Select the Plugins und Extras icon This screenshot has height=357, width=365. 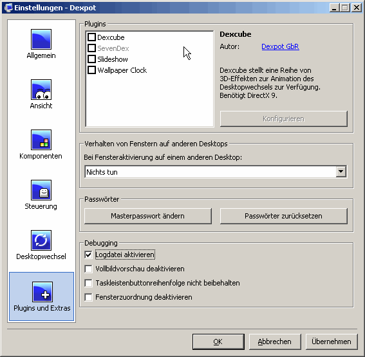[42, 292]
